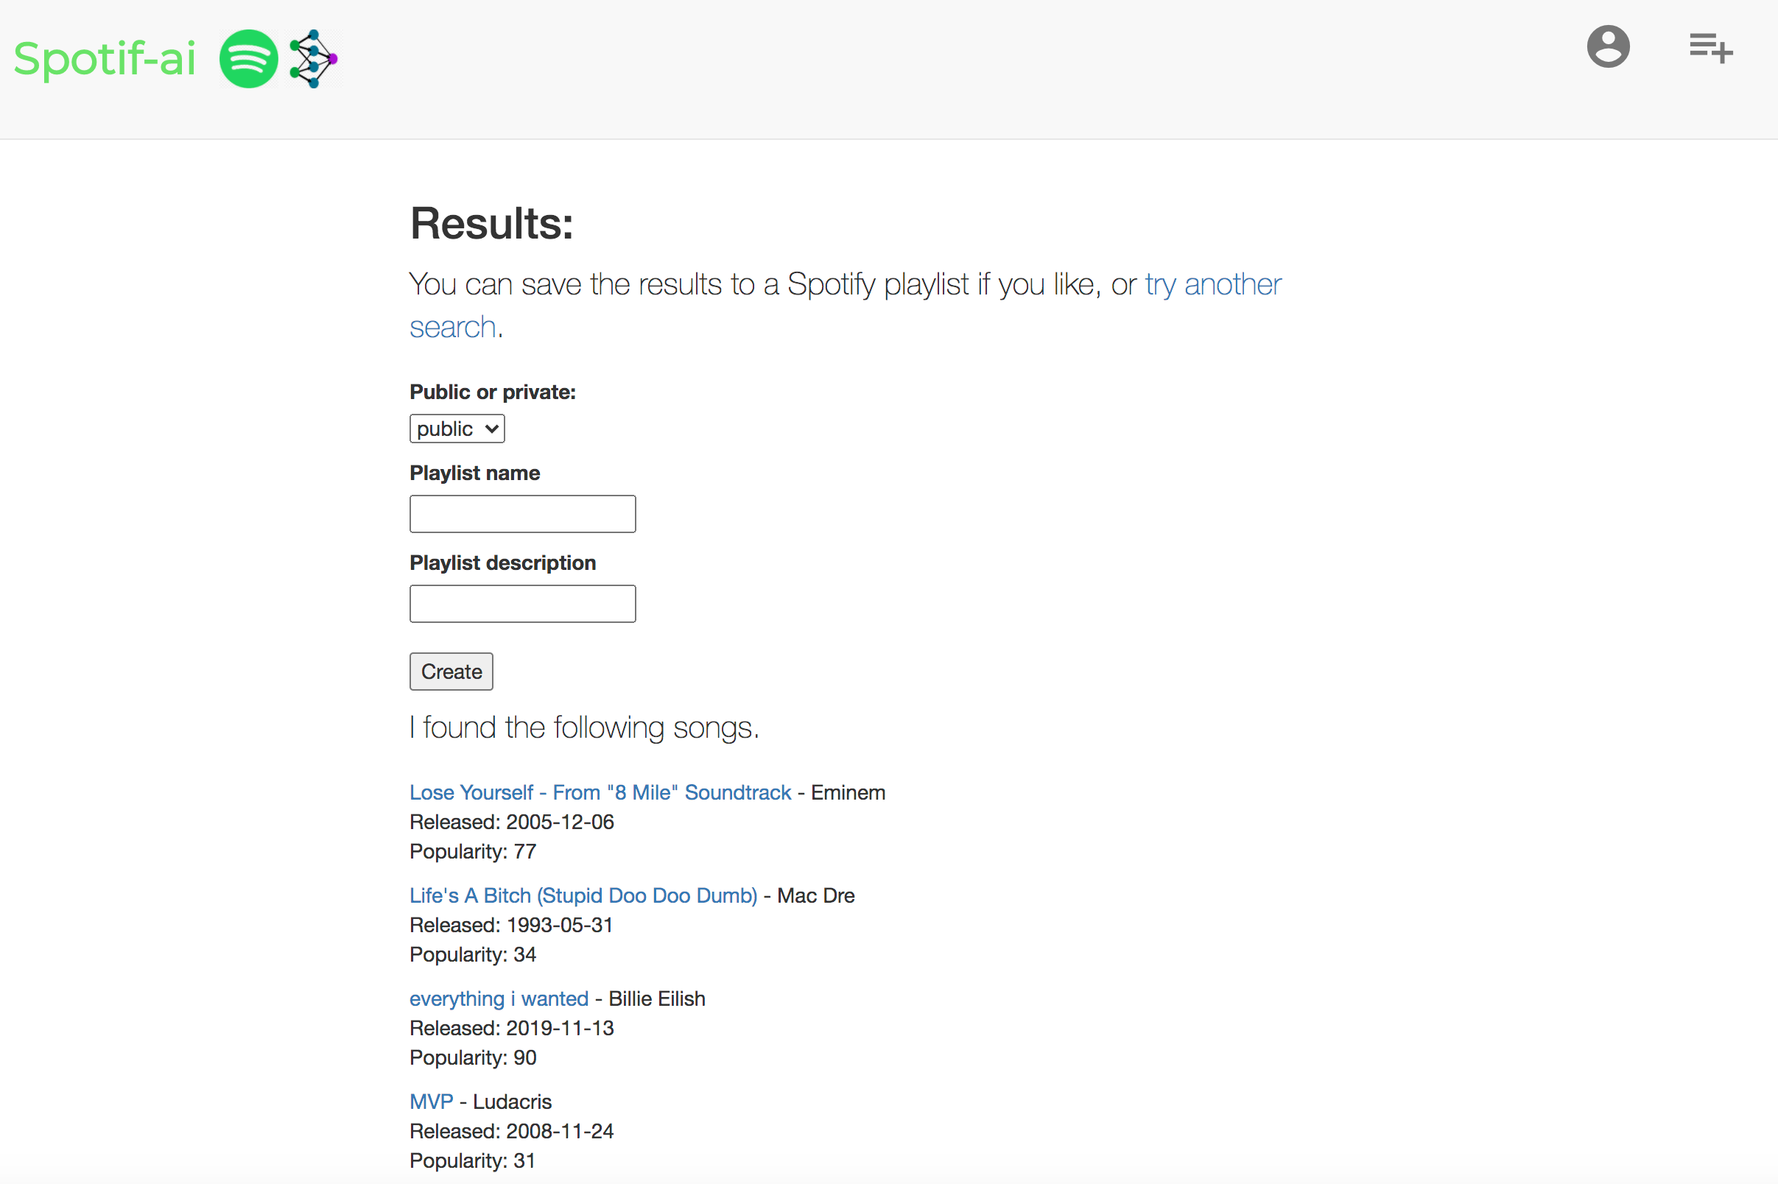Open the user account profile icon

tap(1608, 47)
